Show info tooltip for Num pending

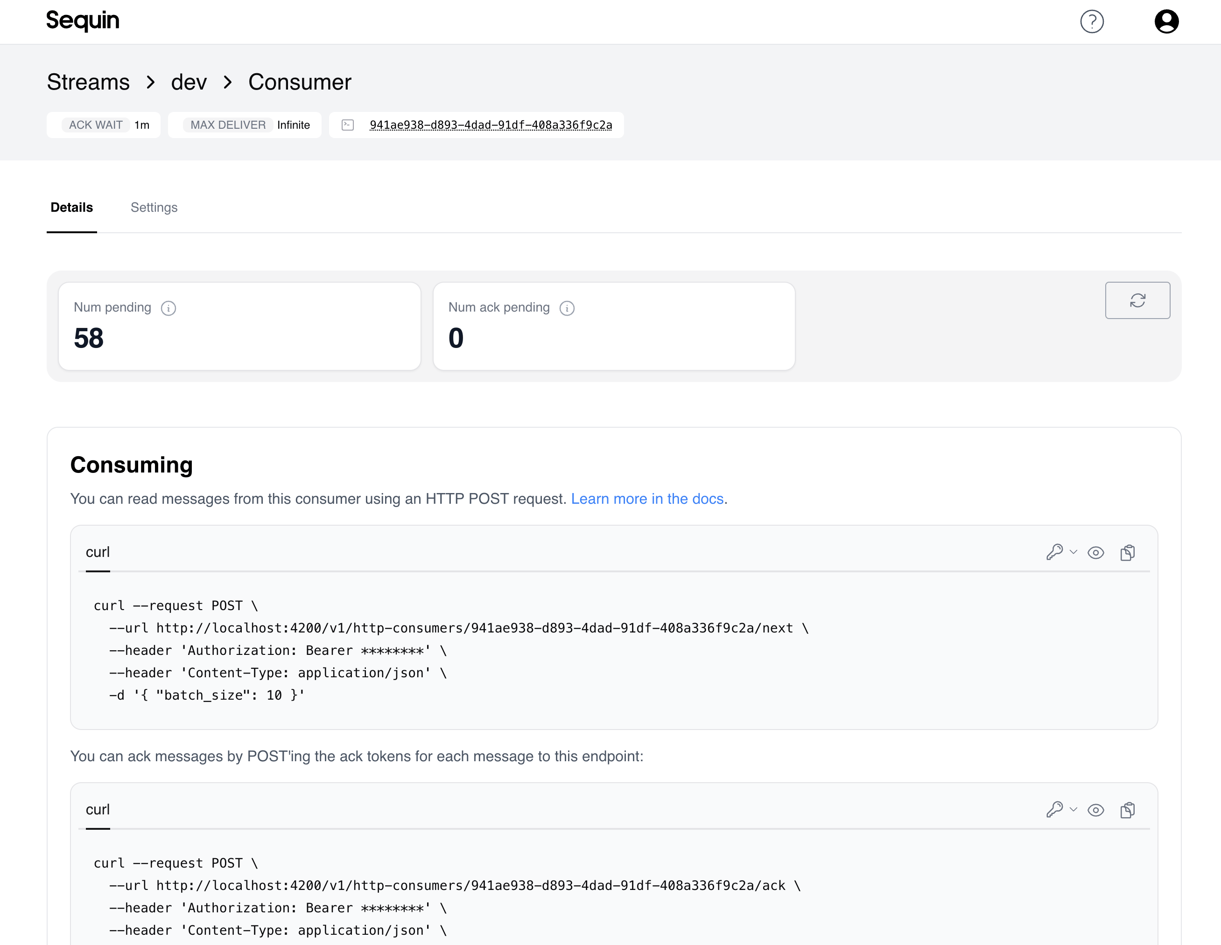[x=168, y=308]
